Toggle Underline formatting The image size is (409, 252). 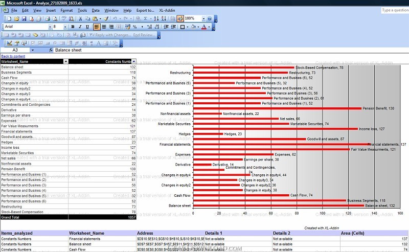point(87,27)
